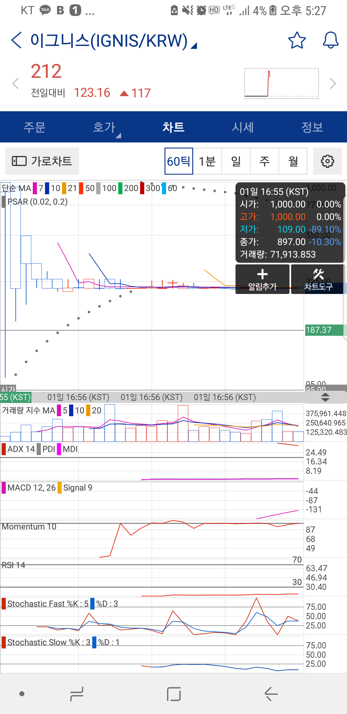
Task: Open the 시세 tab
Action: tap(243, 127)
